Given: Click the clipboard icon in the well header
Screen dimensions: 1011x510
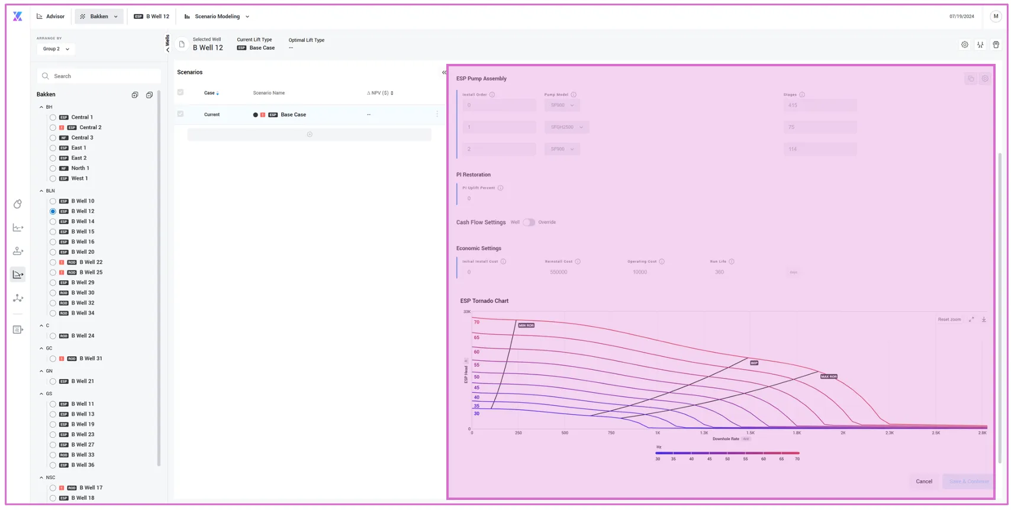Looking at the screenshot, I should point(996,45).
